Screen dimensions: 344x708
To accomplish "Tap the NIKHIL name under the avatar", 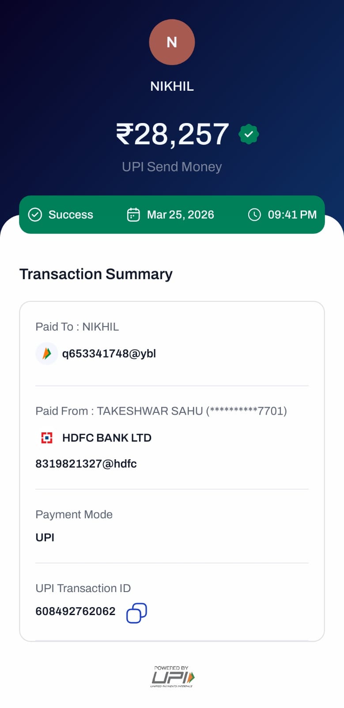I will pyautogui.click(x=172, y=86).
